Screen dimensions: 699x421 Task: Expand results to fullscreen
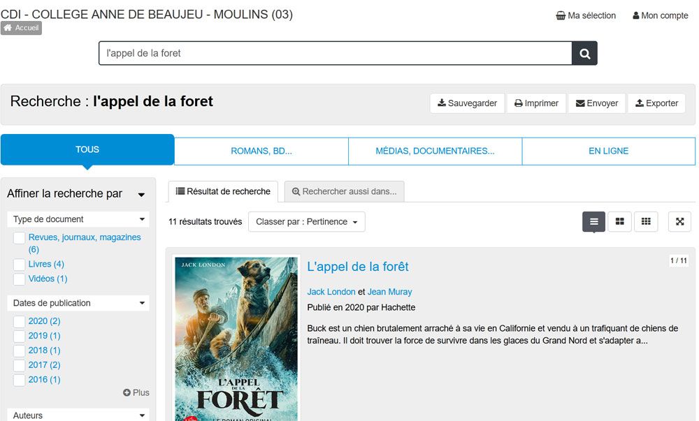[679, 222]
